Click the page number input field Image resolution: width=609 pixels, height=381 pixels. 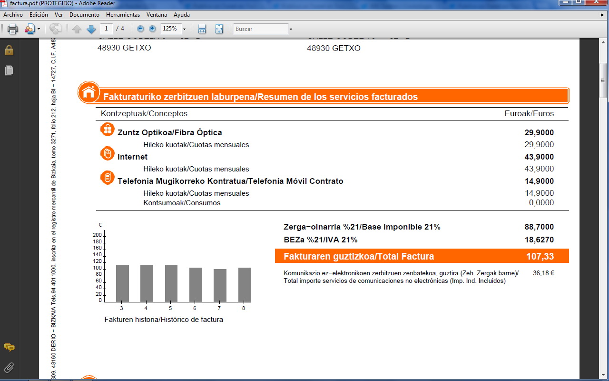pos(107,29)
